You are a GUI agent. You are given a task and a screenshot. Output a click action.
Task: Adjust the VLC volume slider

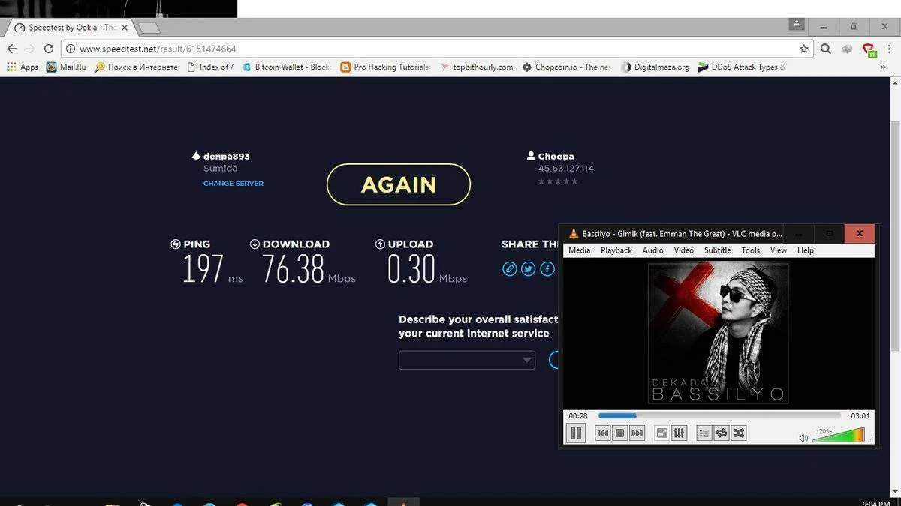coord(838,436)
